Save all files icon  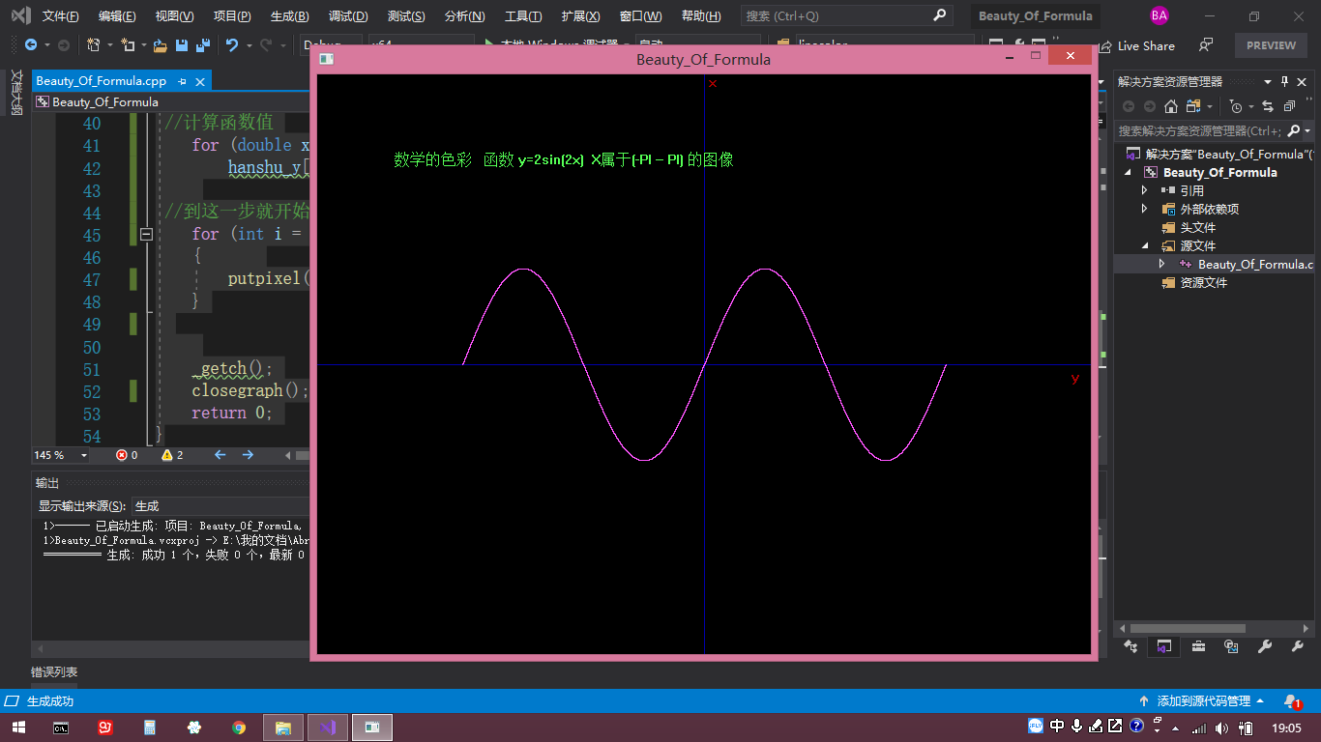[x=202, y=45]
